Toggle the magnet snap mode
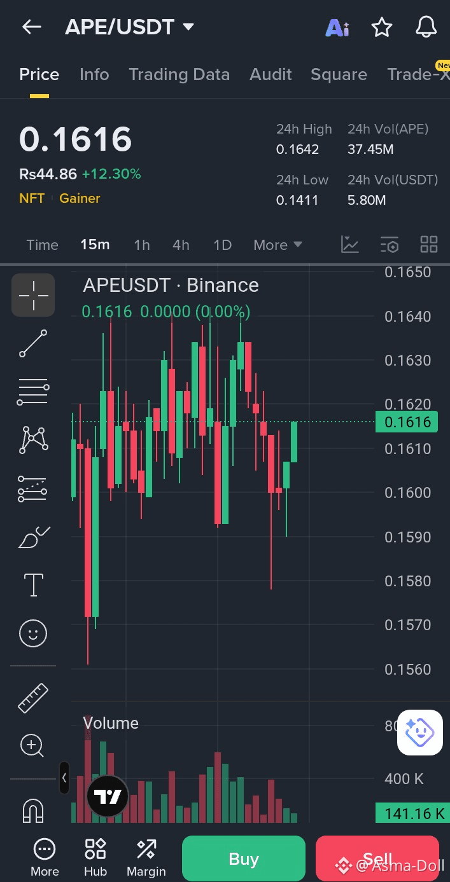Screen dimensions: 450x882 (x=33, y=810)
